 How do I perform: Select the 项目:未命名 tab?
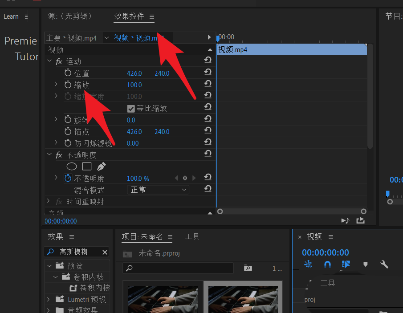142,236
